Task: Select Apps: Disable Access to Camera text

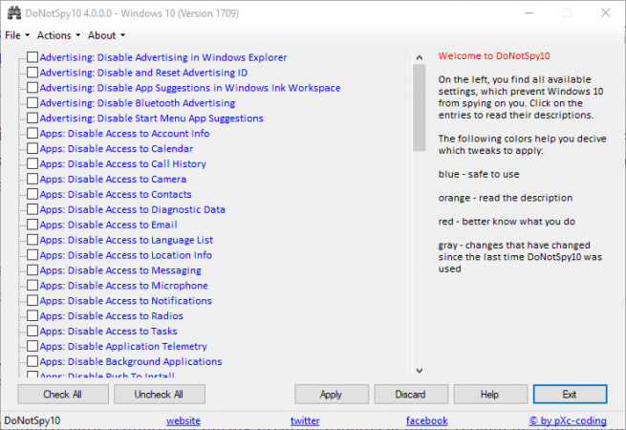Action: [x=113, y=180]
